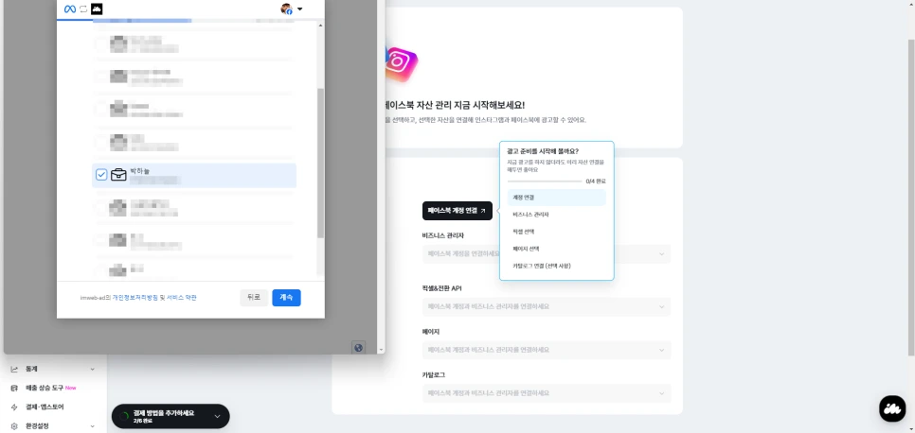
Task: Click the 환경설정 gear icon in sidebar
Action: [x=14, y=426]
